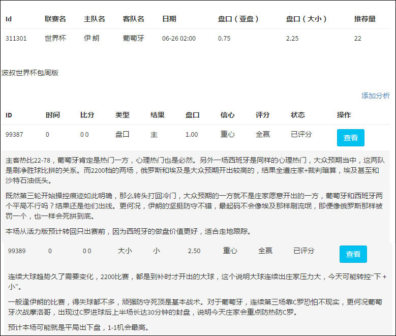Click Asian handicap value 0.75
The image size is (396, 336).
[224, 39]
